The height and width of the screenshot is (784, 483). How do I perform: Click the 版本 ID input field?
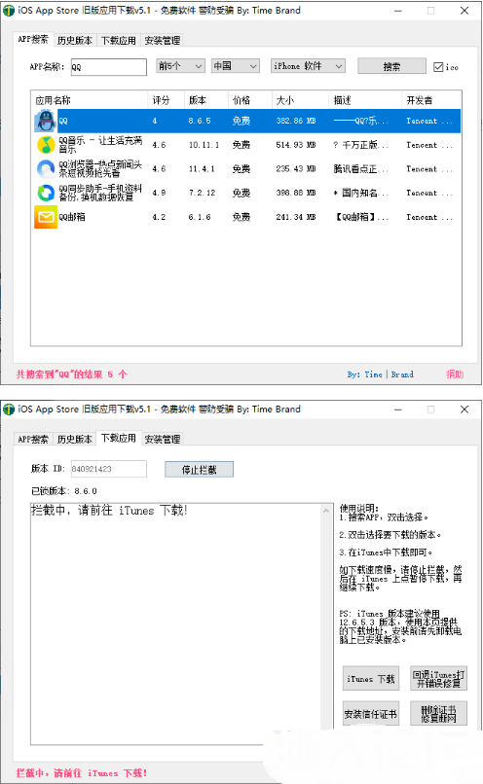click(x=109, y=469)
